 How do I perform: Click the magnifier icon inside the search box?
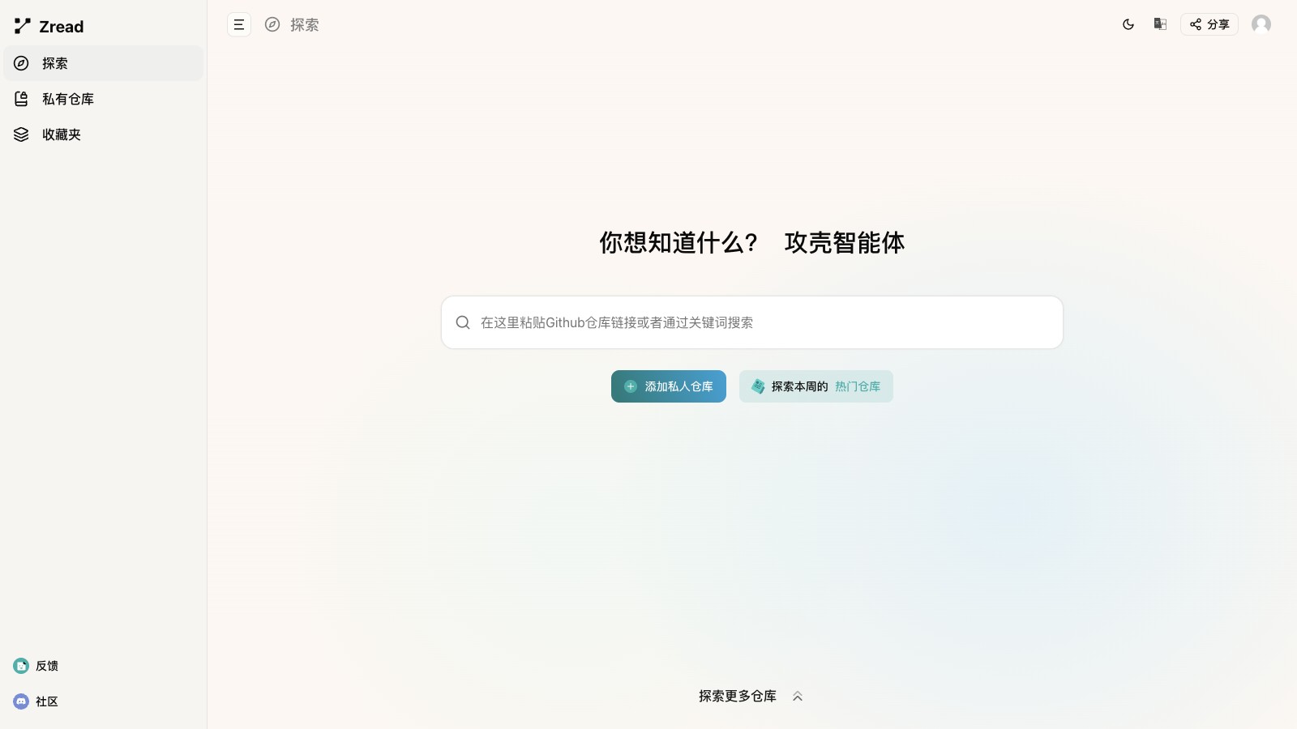(x=463, y=322)
